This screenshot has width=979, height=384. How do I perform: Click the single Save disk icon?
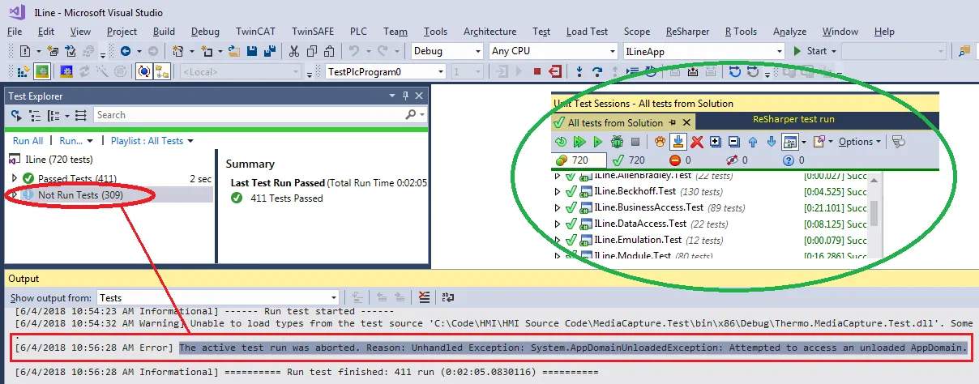click(x=253, y=51)
